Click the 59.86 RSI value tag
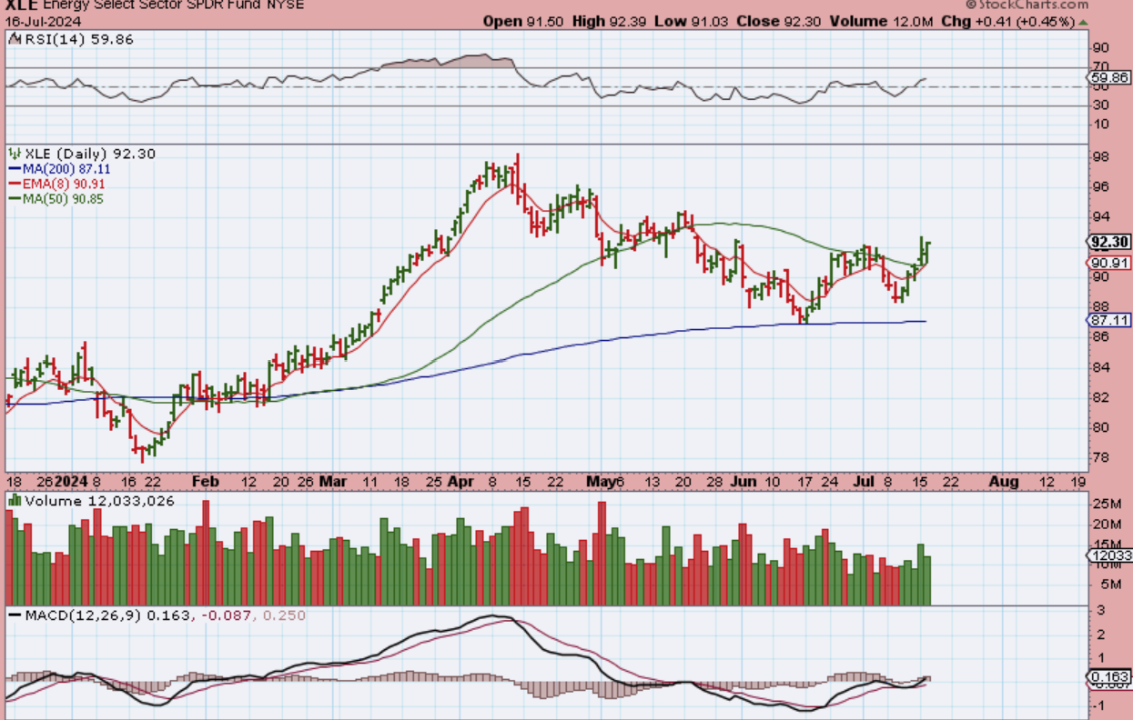Viewport: 1133px width, 720px height. point(1110,78)
